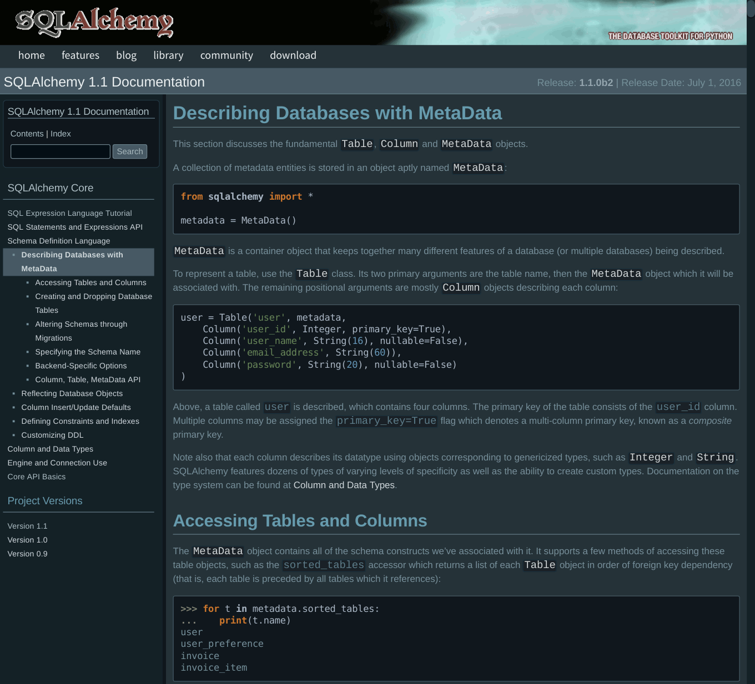Screen dimensions: 755x684
Task: Open the blog page
Action: pyautogui.click(x=126, y=55)
